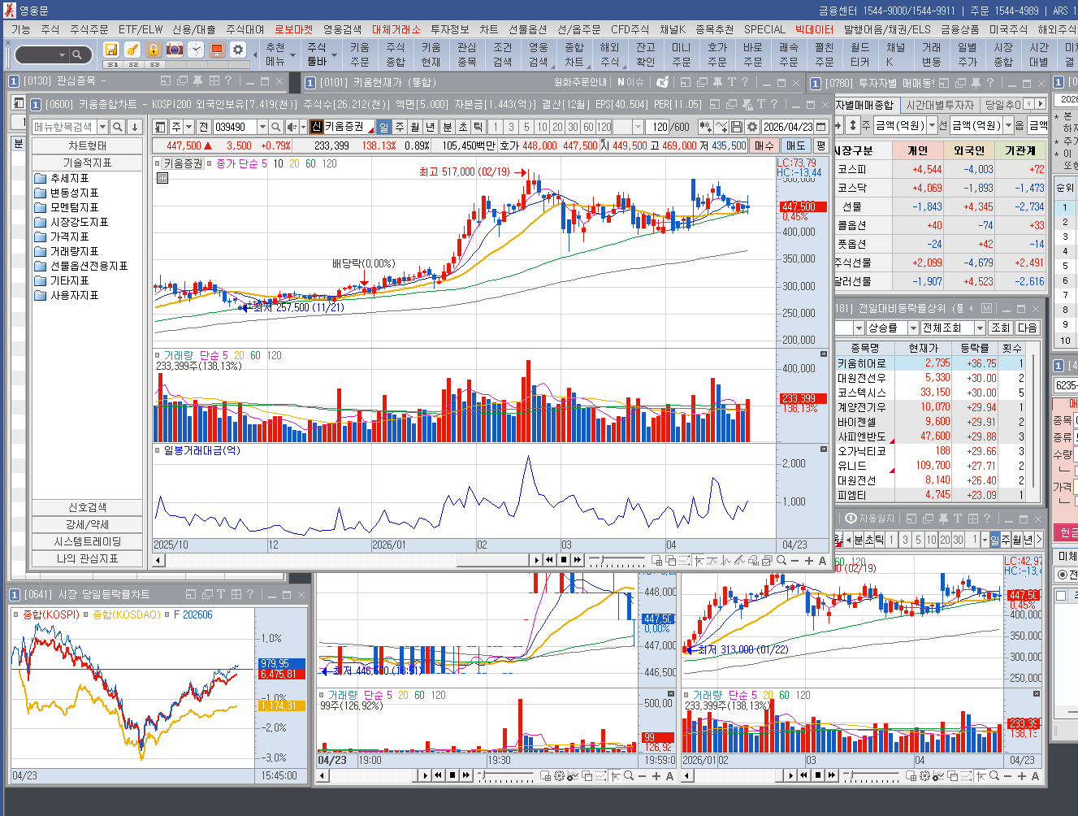Click the sidebar toggle icon left of 주 dropdown
This screenshot has height=816, width=1078.
click(160, 127)
